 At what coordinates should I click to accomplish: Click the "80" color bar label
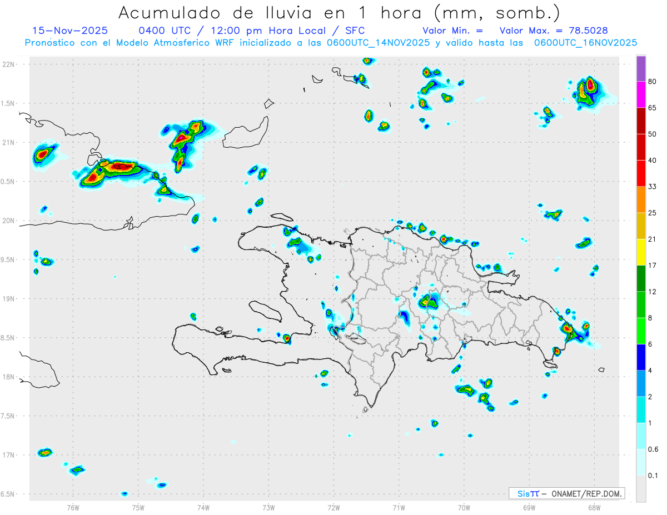click(x=653, y=82)
